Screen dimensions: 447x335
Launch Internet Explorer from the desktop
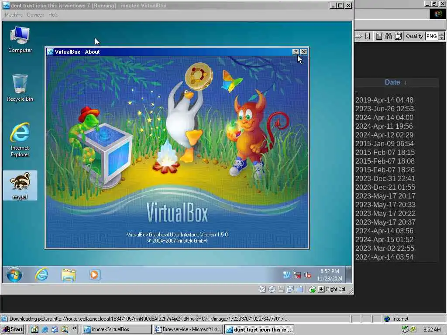tap(20, 140)
